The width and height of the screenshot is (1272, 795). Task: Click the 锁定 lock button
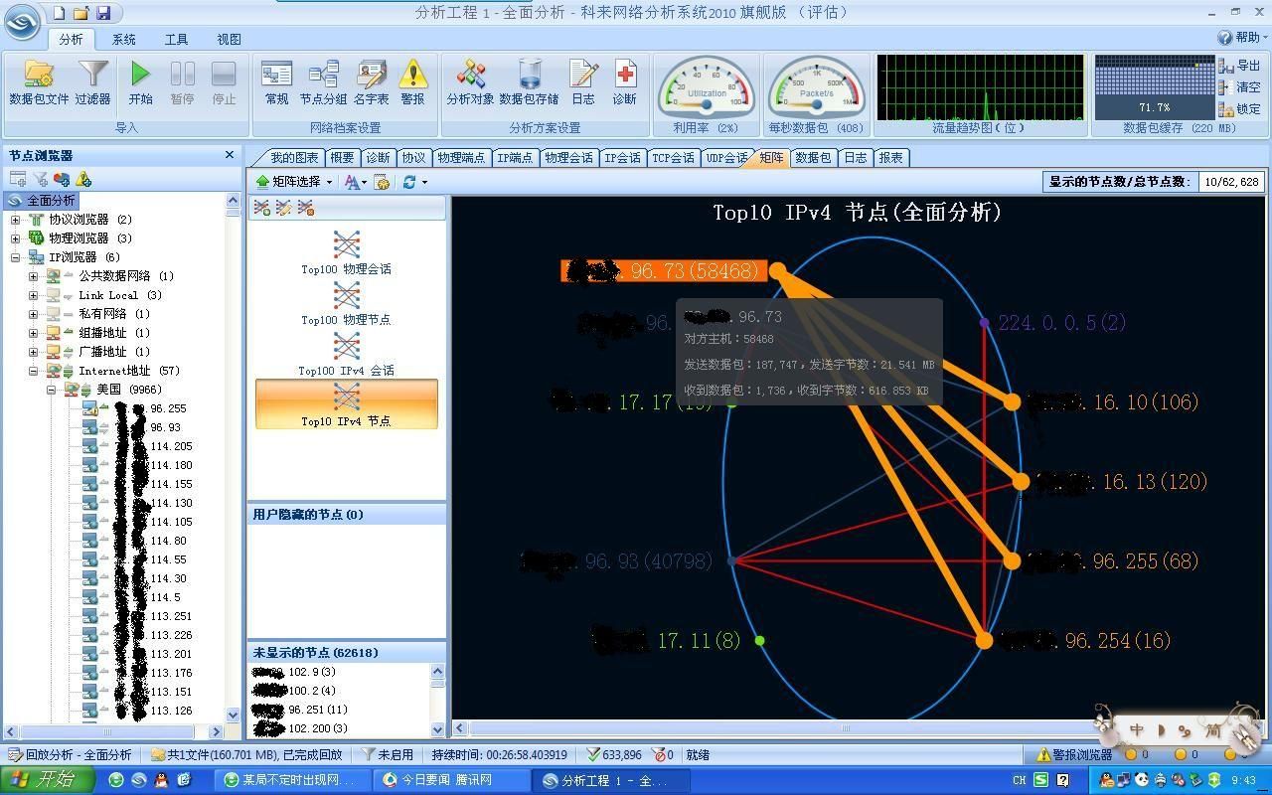click(x=1240, y=109)
